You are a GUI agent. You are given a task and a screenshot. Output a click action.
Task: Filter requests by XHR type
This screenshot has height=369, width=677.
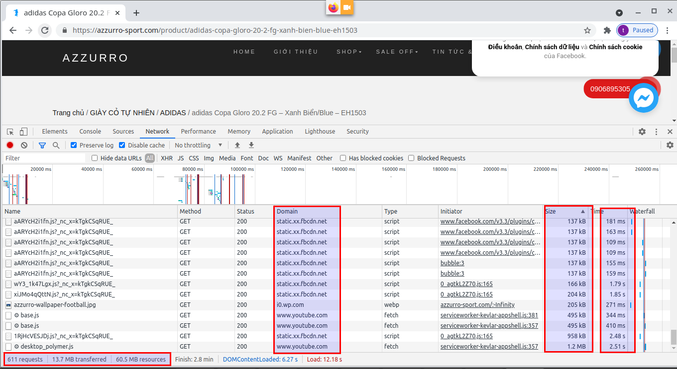[167, 158]
